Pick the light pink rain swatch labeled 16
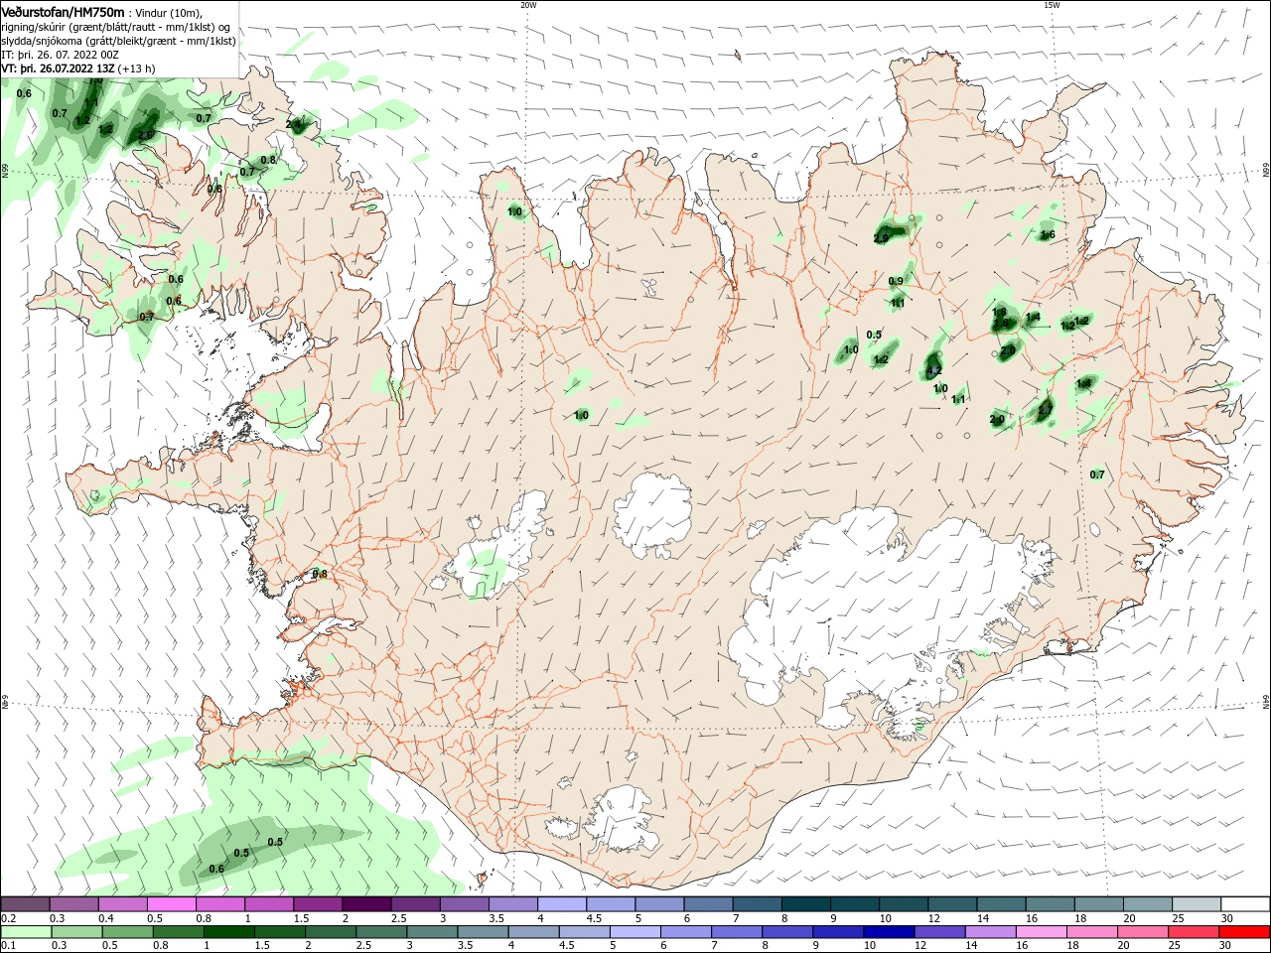This screenshot has width=1271, height=953. coord(1042,932)
